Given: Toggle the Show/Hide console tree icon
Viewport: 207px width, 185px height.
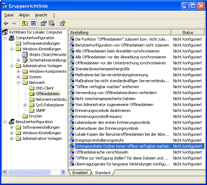Looking at the screenshot, I should 33,23.
